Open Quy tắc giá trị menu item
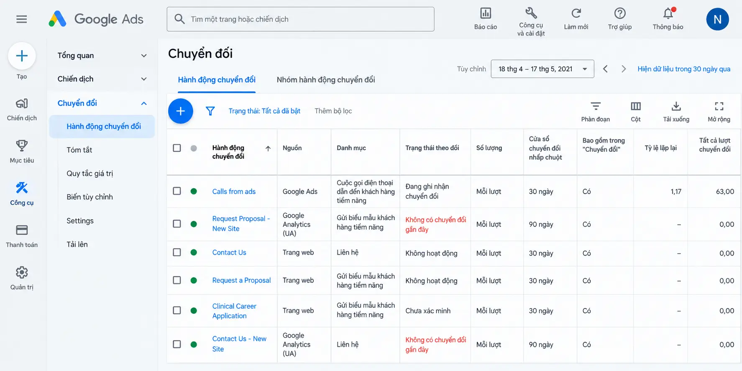The height and width of the screenshot is (371, 742). point(90,174)
